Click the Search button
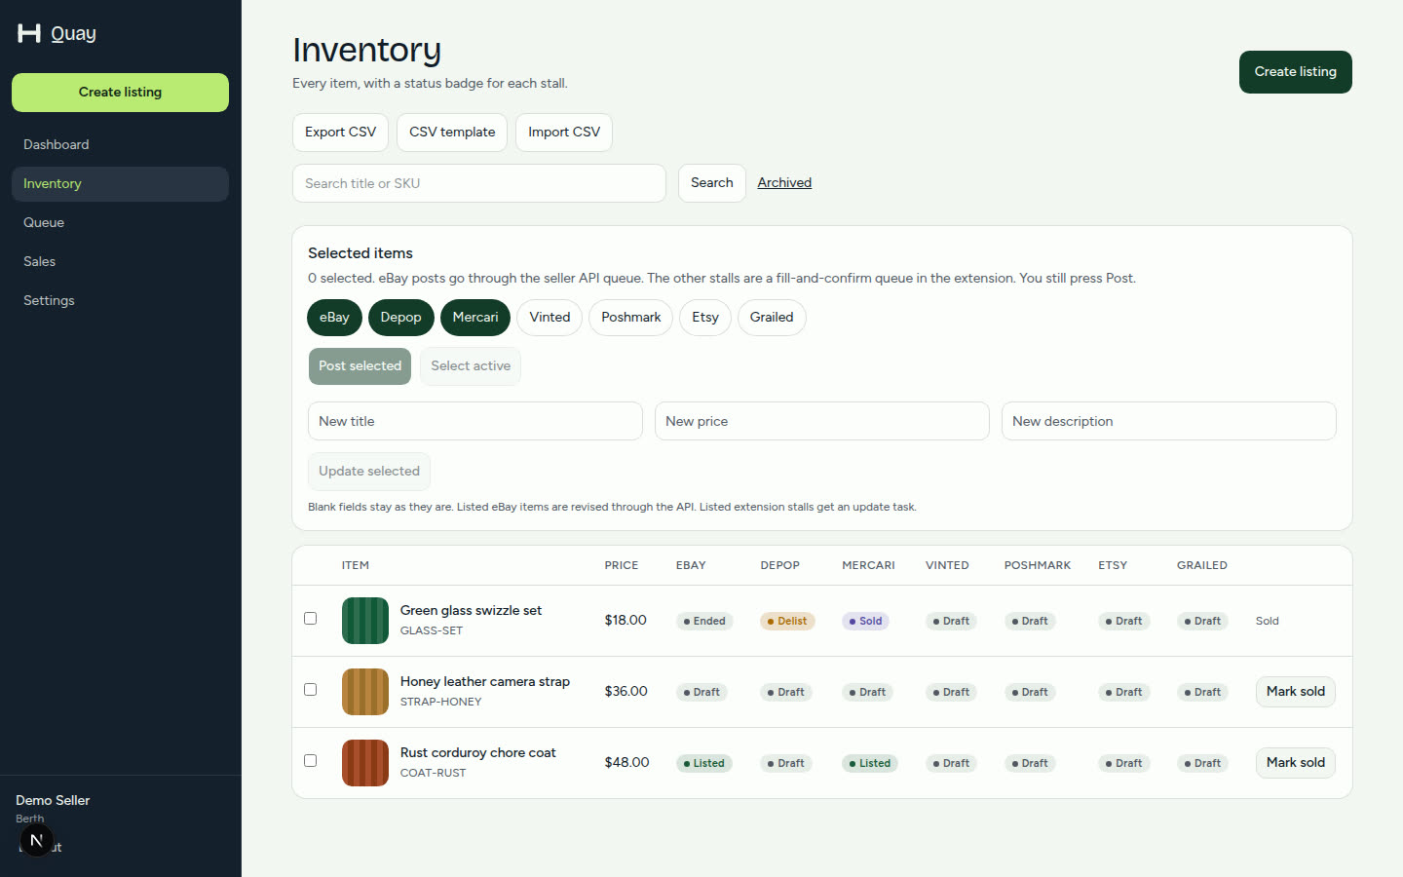The image size is (1403, 877). [x=711, y=183]
